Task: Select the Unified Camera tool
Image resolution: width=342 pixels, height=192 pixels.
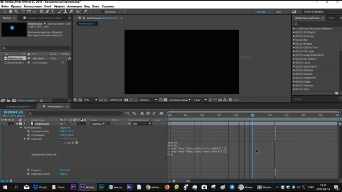Action: 29,11
